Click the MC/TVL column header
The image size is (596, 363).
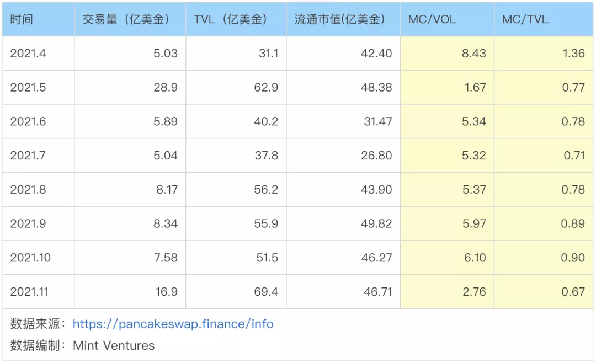point(544,19)
